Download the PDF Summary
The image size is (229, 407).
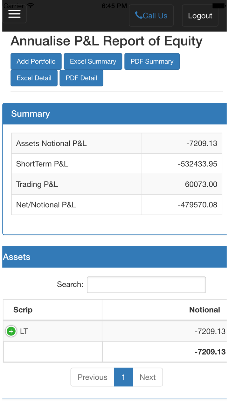[x=152, y=61]
